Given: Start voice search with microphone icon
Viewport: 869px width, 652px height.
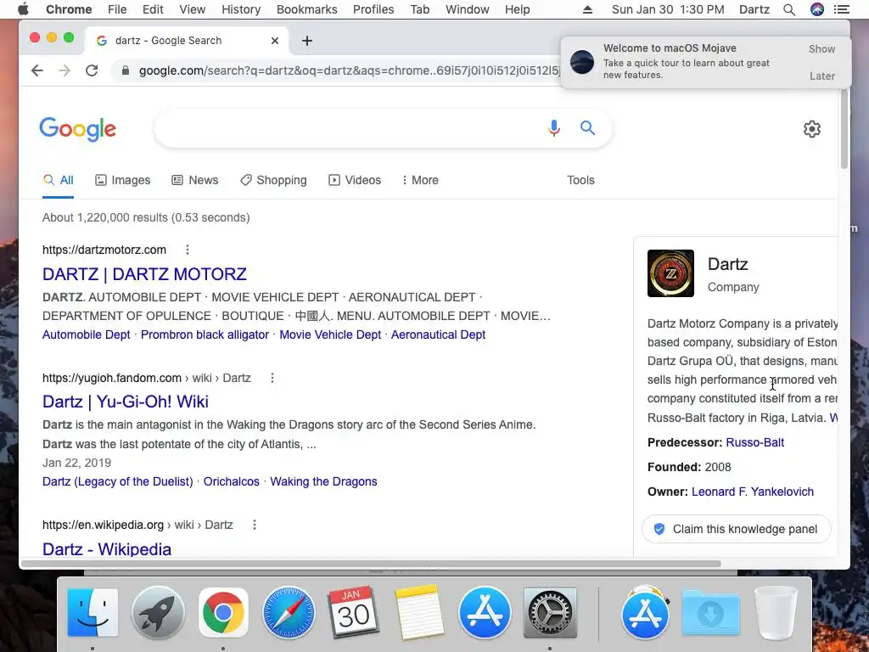Looking at the screenshot, I should [x=553, y=128].
